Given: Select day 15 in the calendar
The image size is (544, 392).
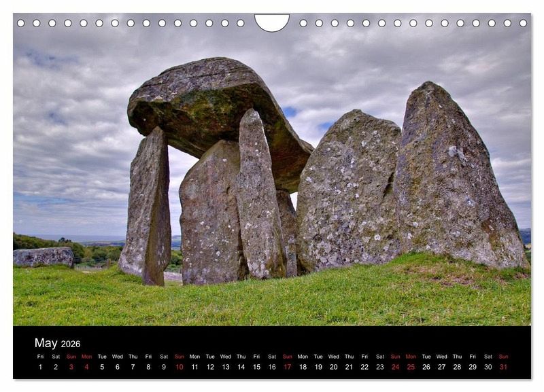Looking at the screenshot, I should (256, 367).
